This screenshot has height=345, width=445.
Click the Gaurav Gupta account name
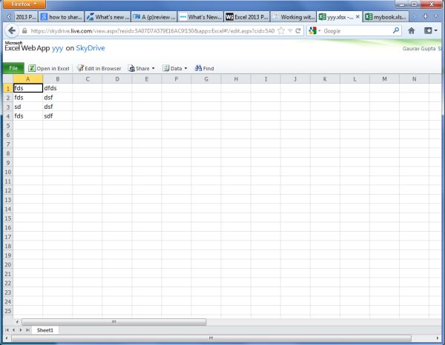(x=419, y=49)
